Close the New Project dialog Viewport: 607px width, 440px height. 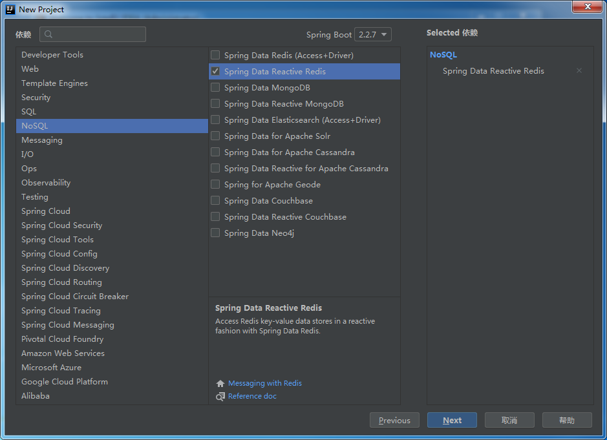(x=587, y=6)
